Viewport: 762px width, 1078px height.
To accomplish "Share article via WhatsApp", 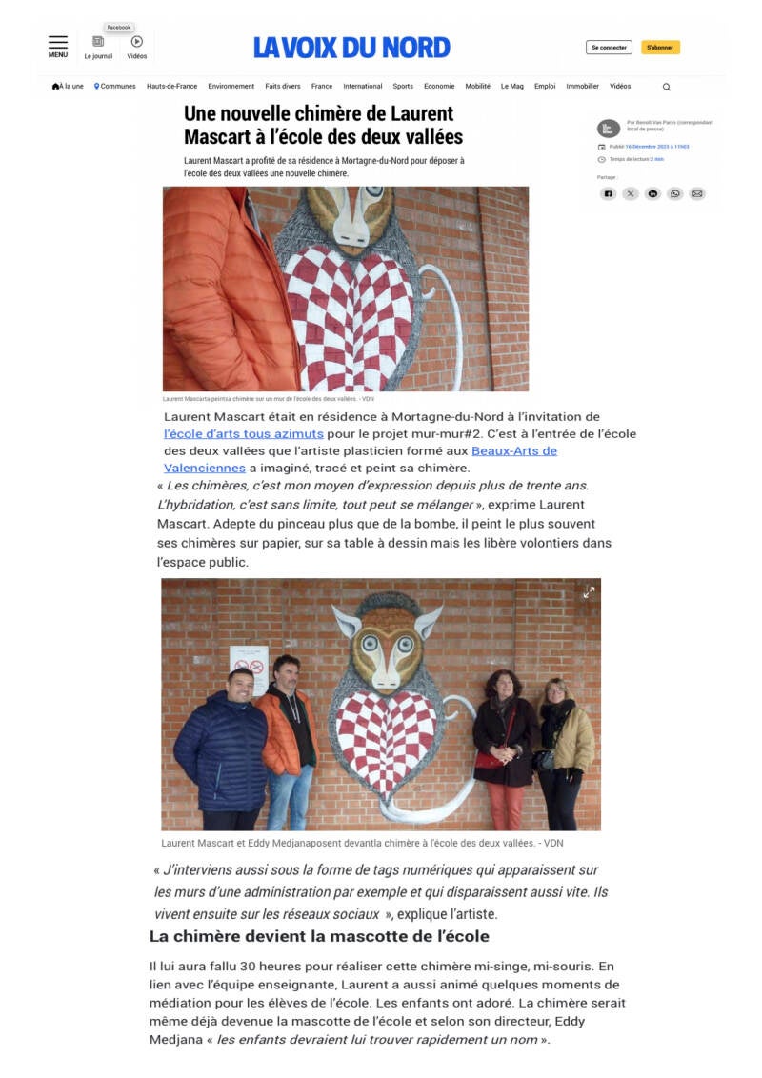I will [675, 194].
